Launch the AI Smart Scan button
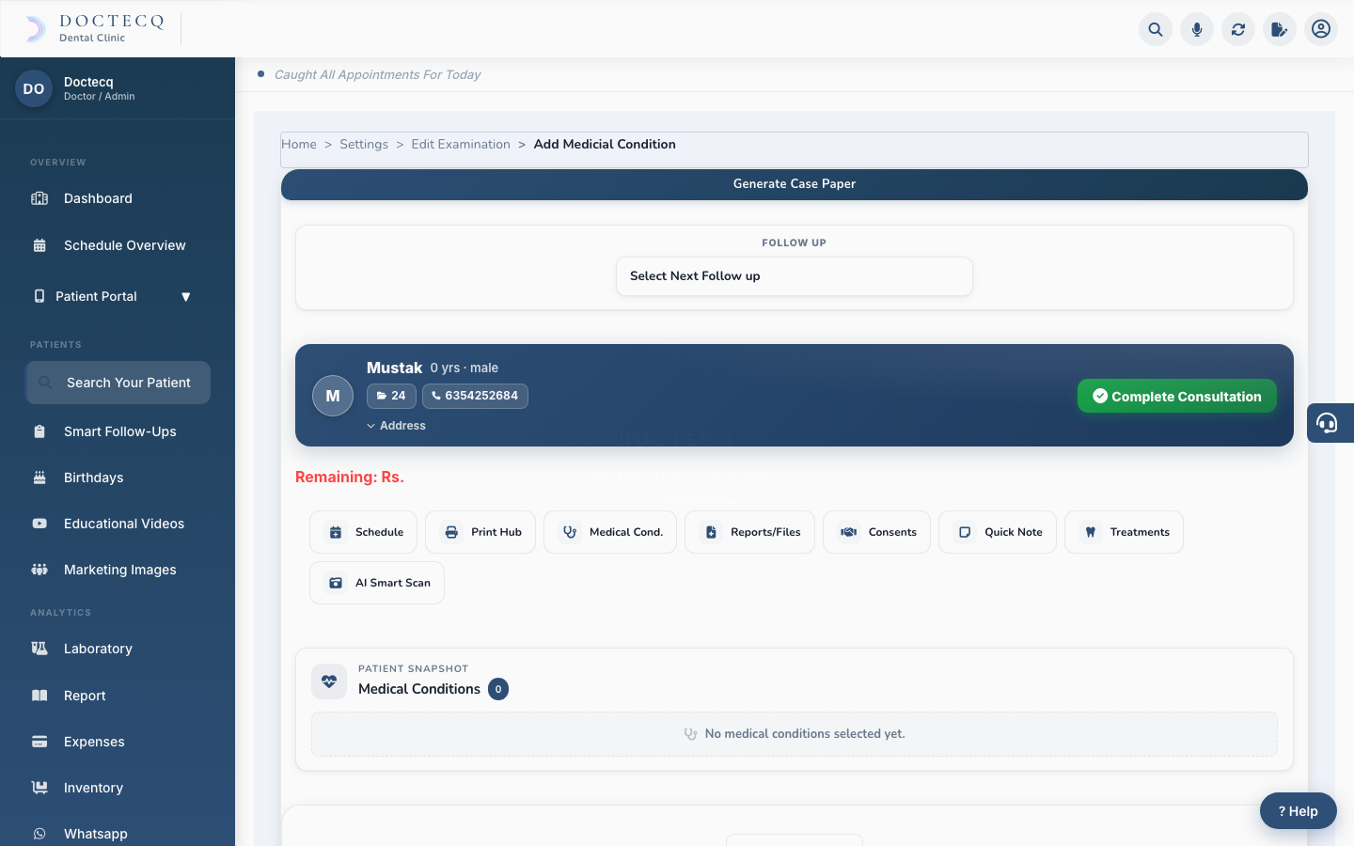 click(377, 583)
